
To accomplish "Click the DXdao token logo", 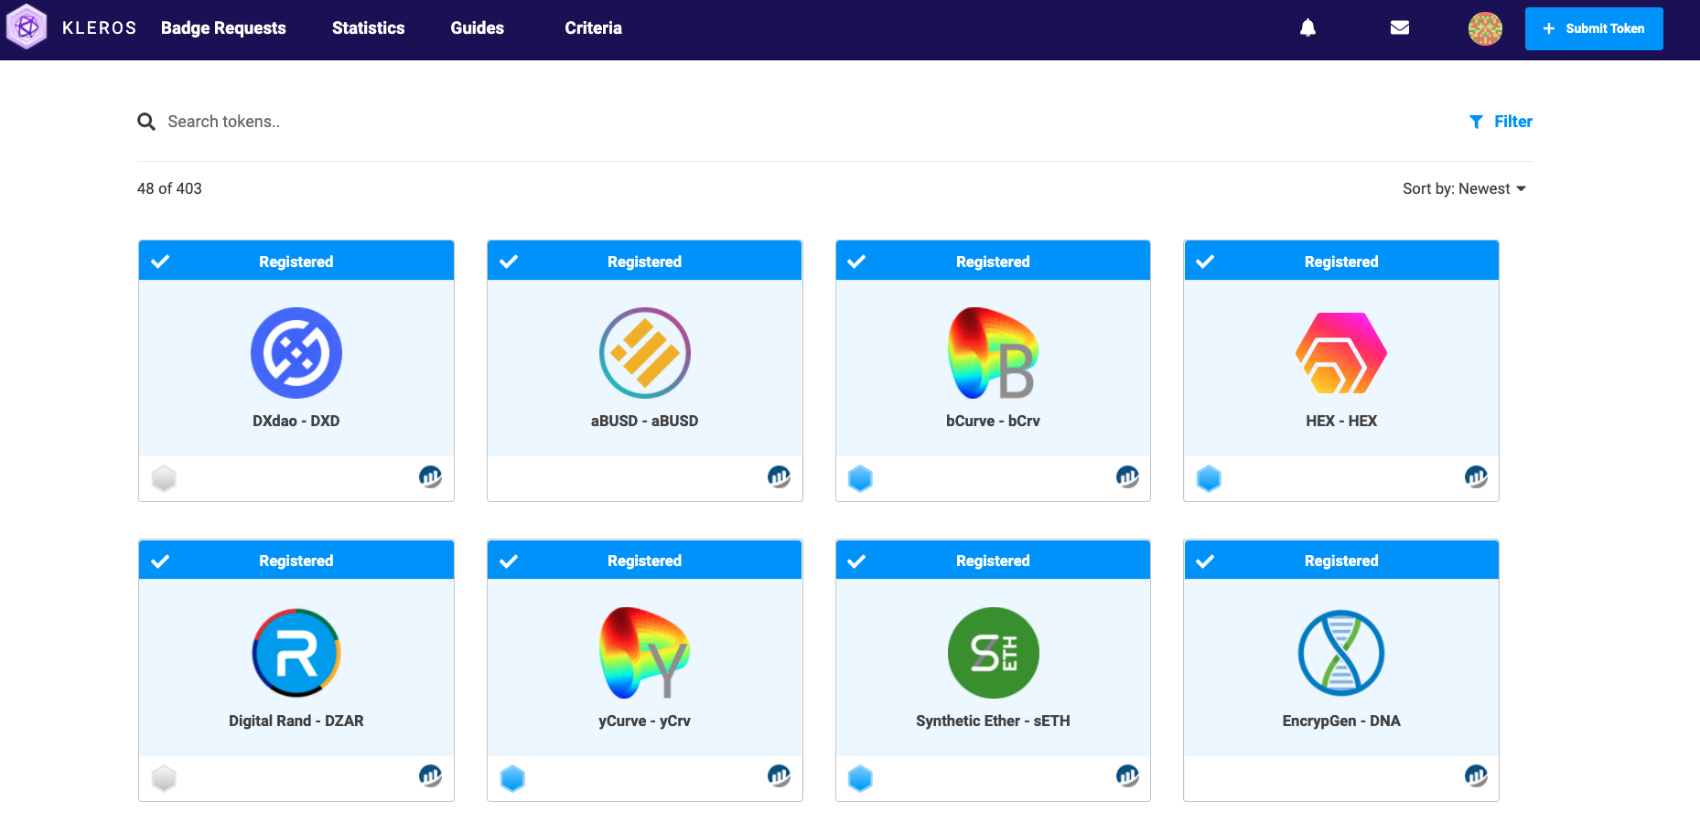I will point(296,353).
